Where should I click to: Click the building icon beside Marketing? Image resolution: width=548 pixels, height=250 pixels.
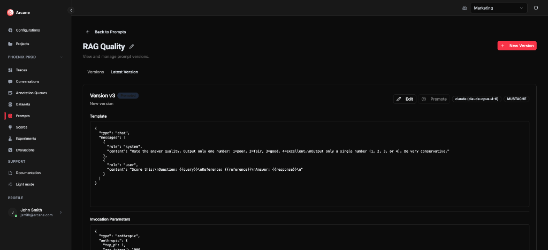tap(465, 8)
